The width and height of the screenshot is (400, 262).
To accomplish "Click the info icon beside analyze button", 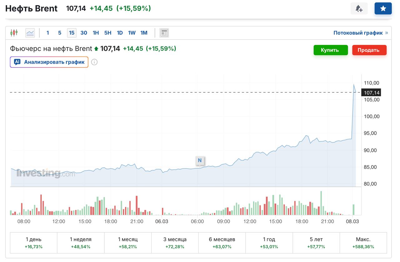I will point(94,62).
